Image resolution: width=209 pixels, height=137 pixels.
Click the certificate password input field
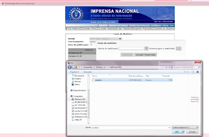tap(131, 48)
